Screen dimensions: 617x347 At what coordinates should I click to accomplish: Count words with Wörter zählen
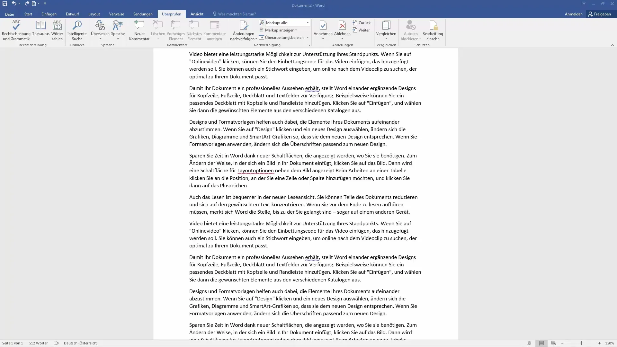tap(57, 30)
